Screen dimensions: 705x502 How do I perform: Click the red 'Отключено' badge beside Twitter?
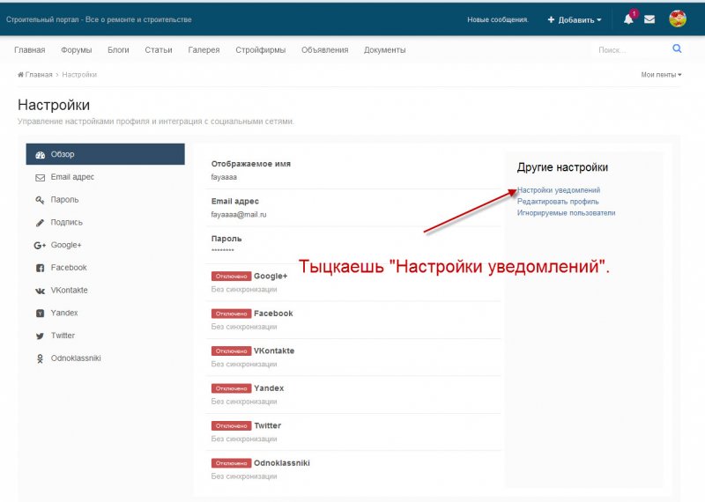click(x=231, y=425)
